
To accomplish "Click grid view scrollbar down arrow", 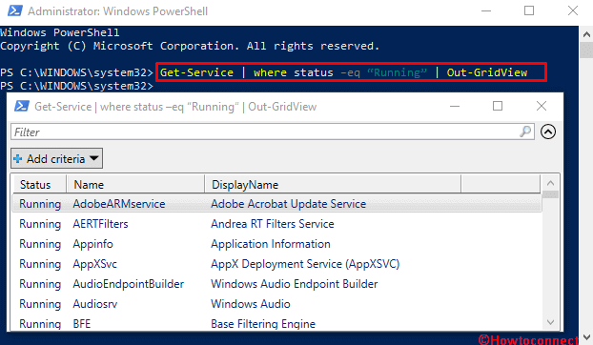I will tap(551, 322).
